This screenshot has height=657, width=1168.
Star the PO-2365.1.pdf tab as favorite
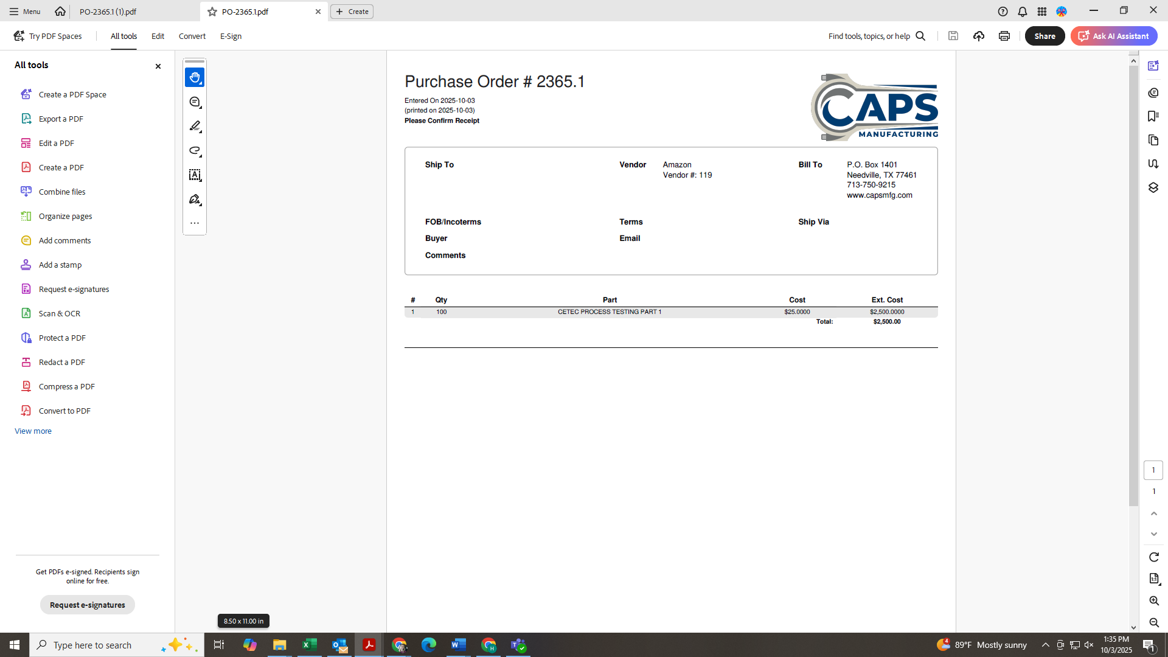[x=212, y=12]
